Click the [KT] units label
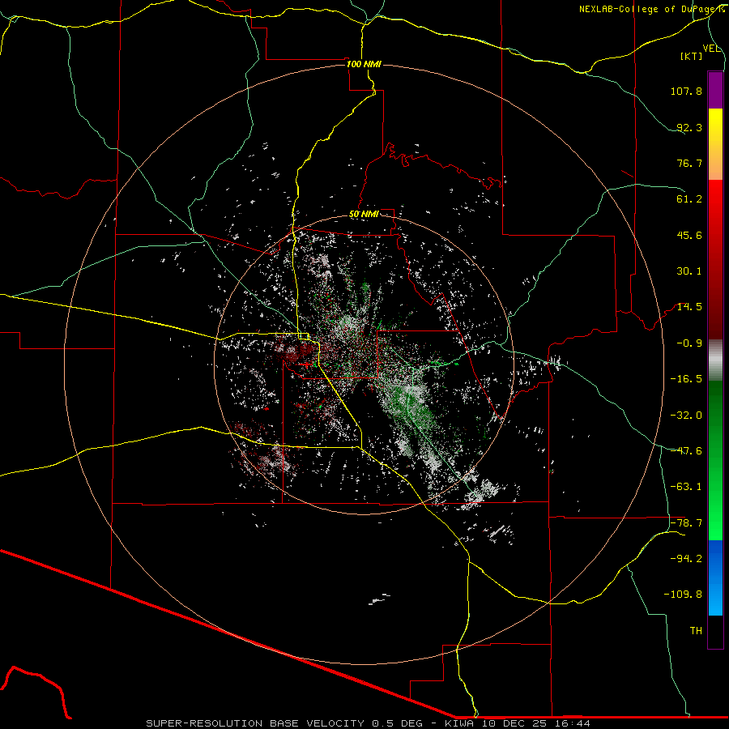The image size is (729, 729). tap(692, 56)
